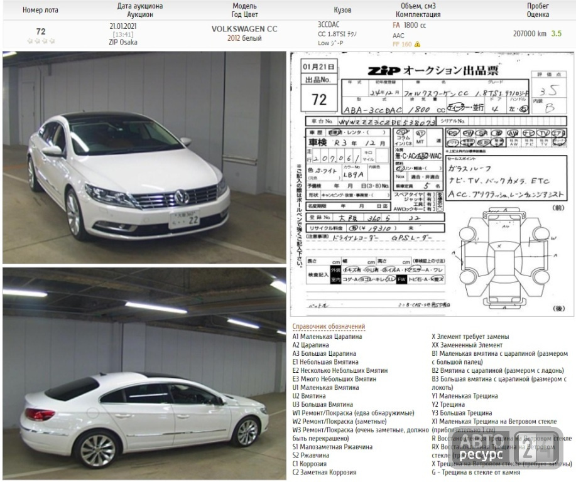Click the Справочник обозначений heading
Screen dimensions: 576x482
[x=329, y=326]
